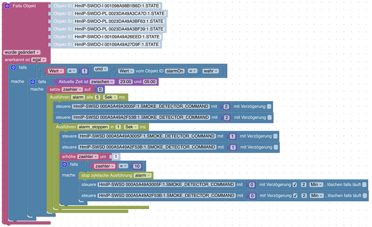Screen dimensions: 372x227
Task: Open alarm dropdown in stop zyklische Ausführung
Action: point(143,175)
